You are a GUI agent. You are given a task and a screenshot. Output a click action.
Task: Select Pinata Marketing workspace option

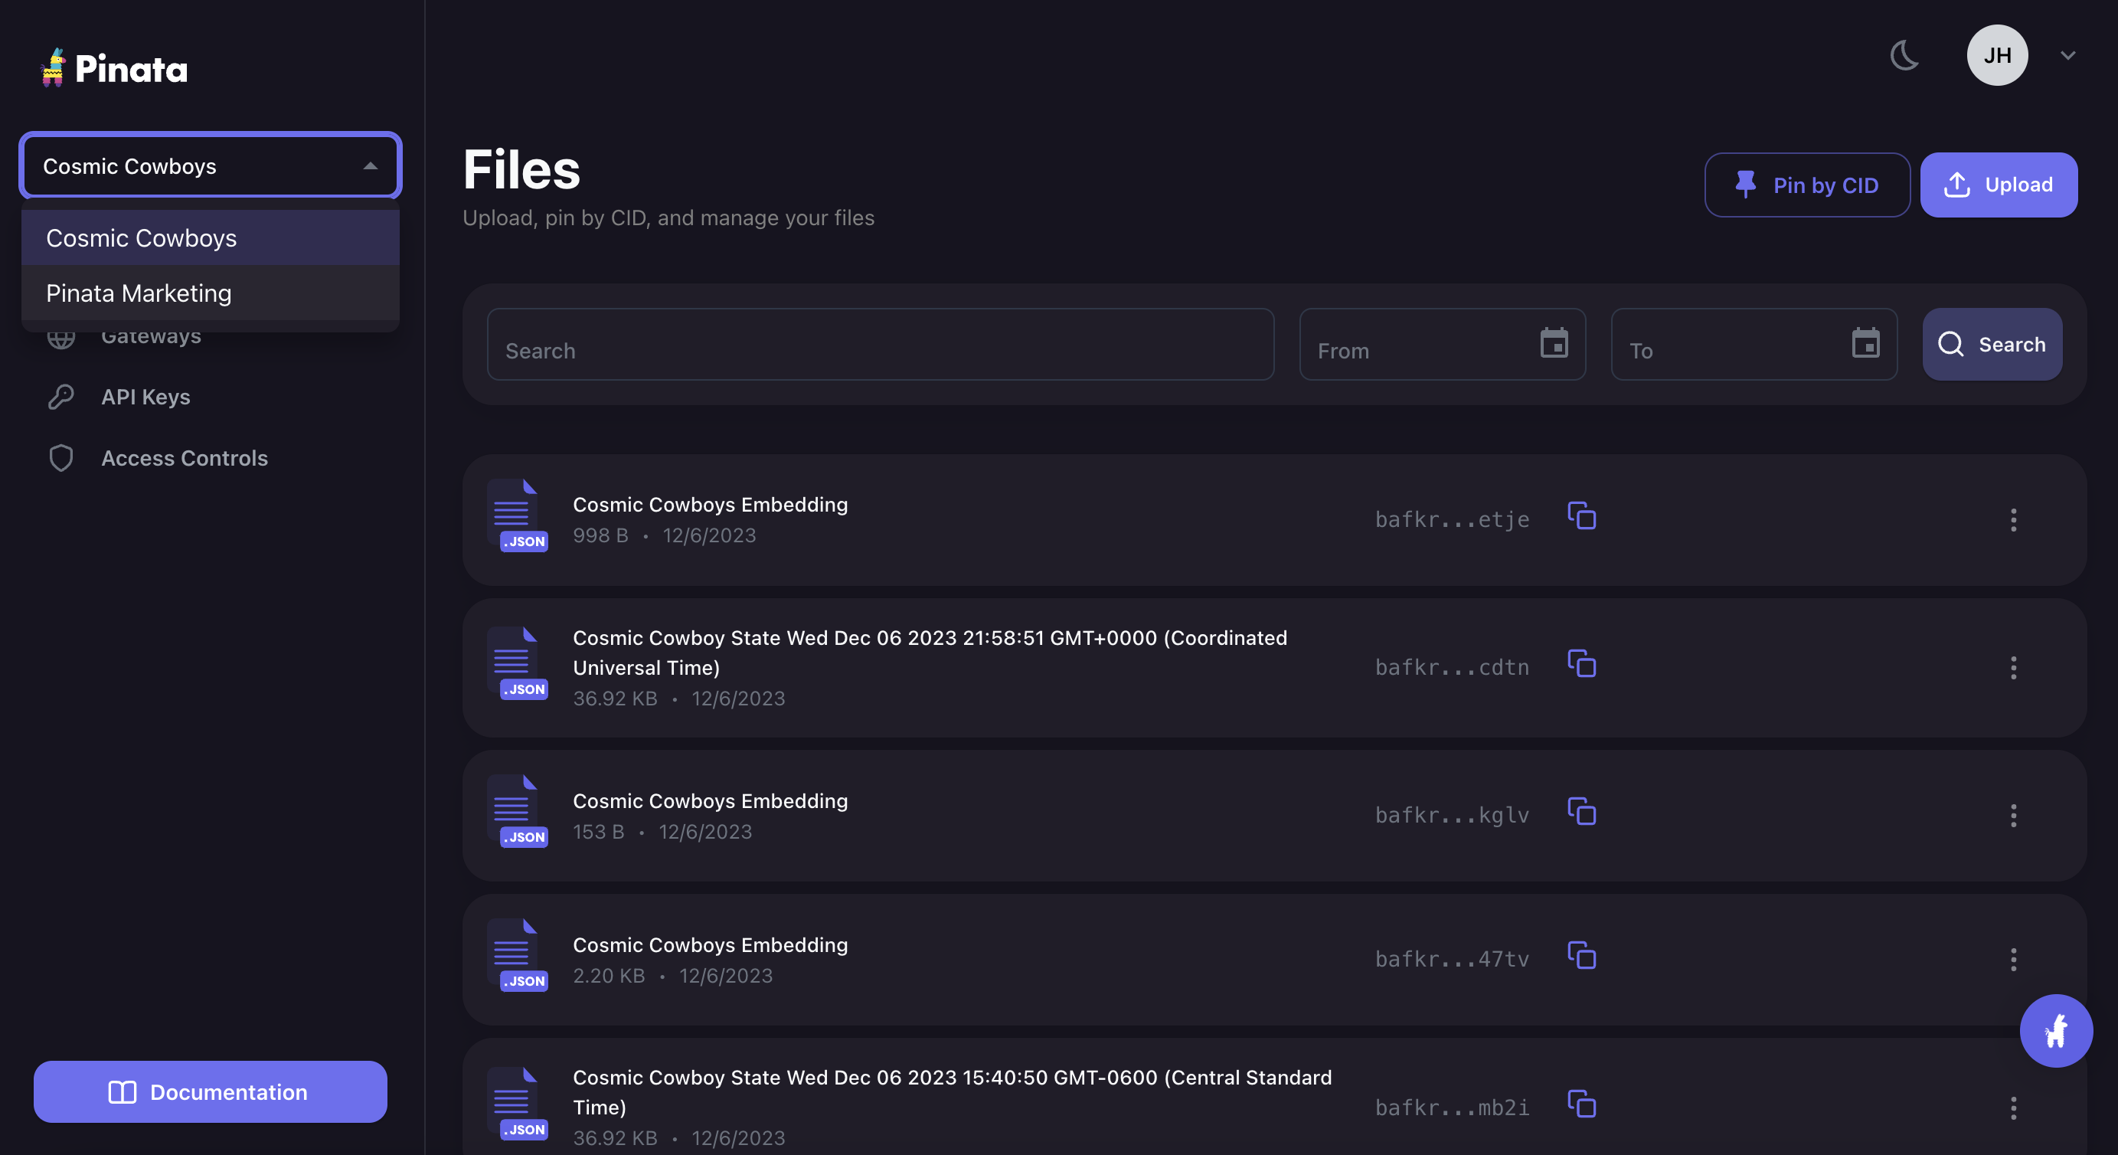pyautogui.click(x=211, y=293)
